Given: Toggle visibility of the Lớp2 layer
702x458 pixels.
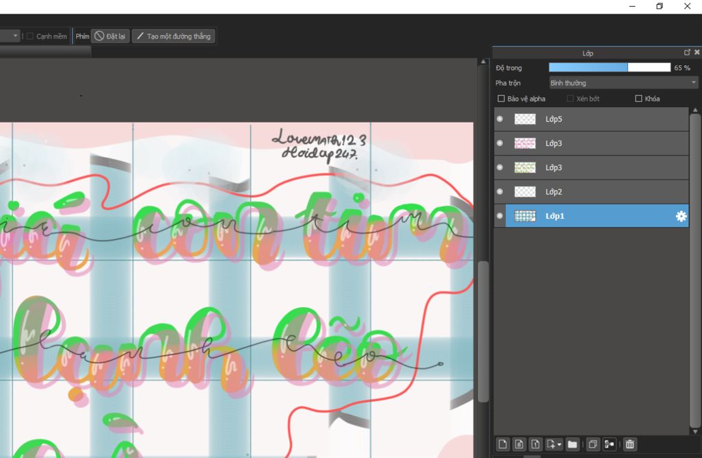Looking at the screenshot, I should click(500, 192).
